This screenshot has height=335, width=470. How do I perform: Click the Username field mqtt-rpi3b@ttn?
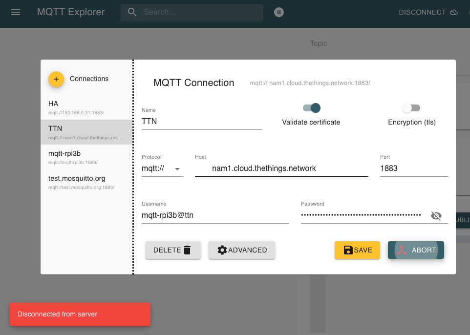point(215,215)
